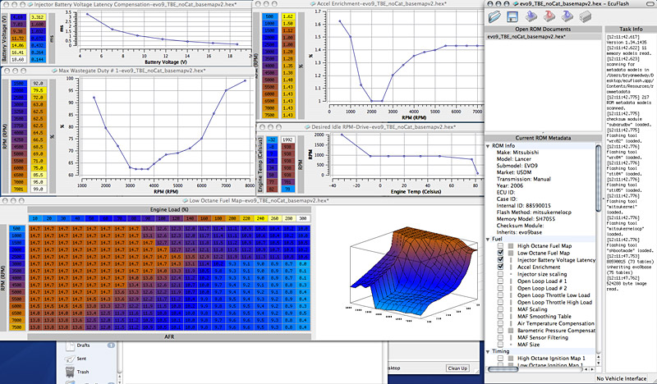The width and height of the screenshot is (657, 384).
Task: Select the Open Loop Throttle Low Load item
Action: [x=554, y=295]
